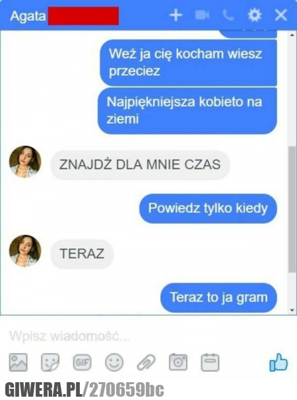
Task: Open the GIF picker
Action: click(82, 362)
